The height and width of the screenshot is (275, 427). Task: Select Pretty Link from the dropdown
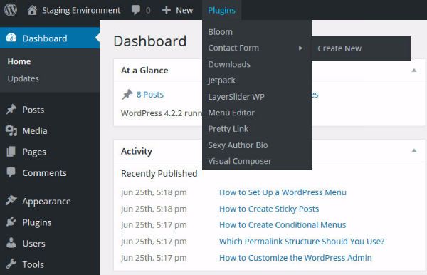click(228, 129)
